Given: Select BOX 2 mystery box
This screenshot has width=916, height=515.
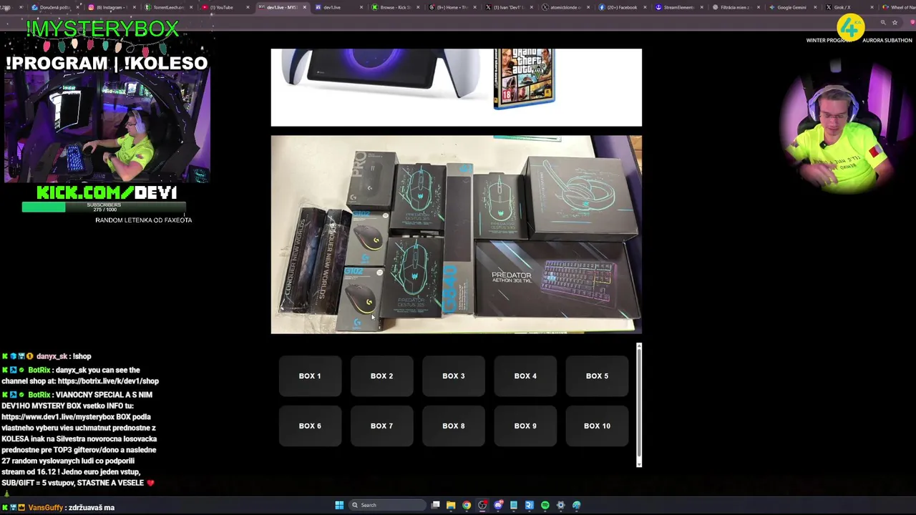Looking at the screenshot, I should (x=381, y=376).
